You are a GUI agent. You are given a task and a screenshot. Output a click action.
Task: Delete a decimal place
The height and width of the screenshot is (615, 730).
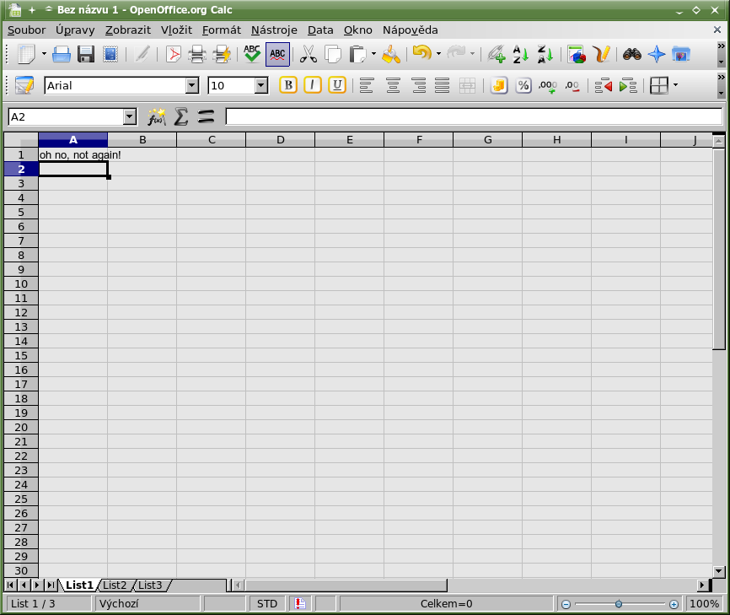tap(572, 86)
